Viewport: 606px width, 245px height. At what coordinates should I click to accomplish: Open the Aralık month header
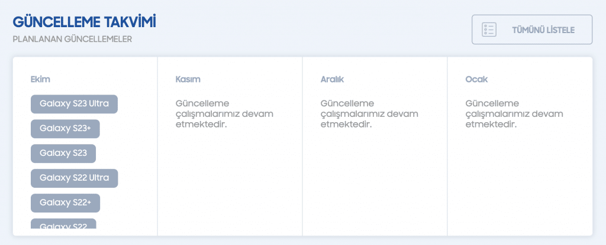pyautogui.click(x=333, y=80)
